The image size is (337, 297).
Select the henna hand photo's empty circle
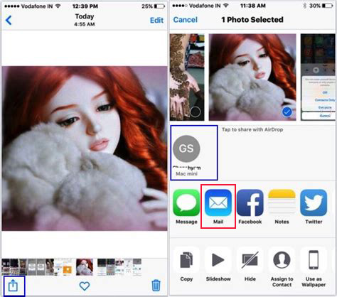(x=196, y=112)
